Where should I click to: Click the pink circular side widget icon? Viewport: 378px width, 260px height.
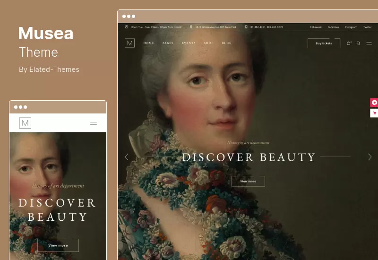[374, 103]
